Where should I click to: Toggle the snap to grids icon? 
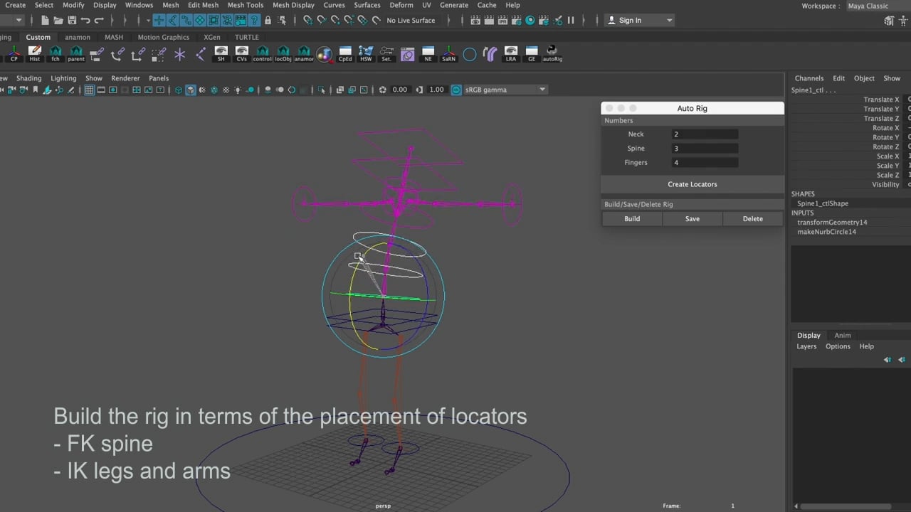click(x=307, y=20)
